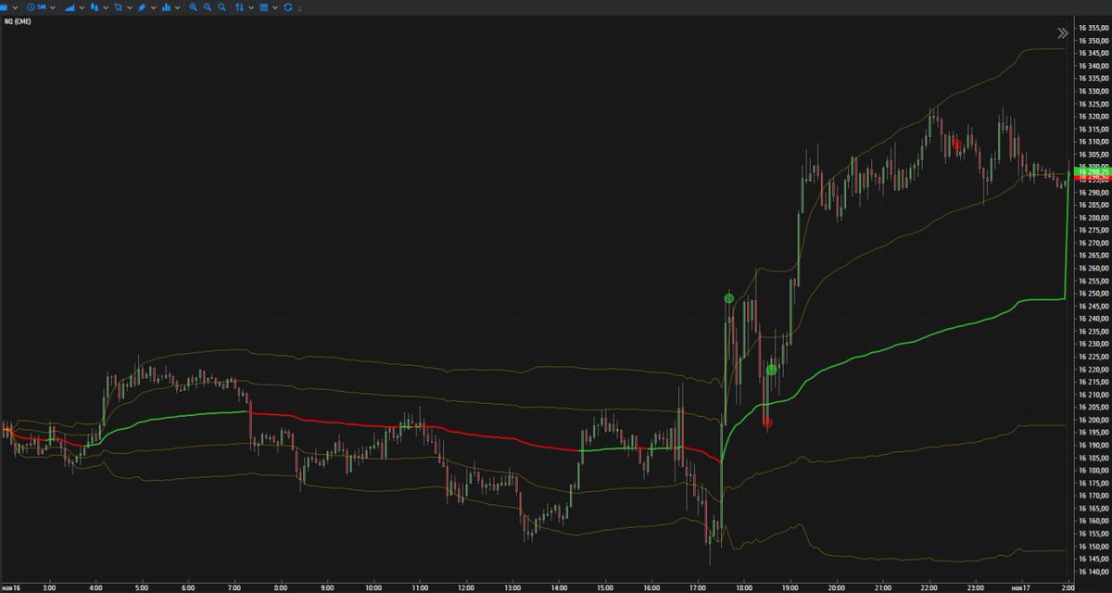Screen dimensions: 1112x593
Task: Click the refresh chart icon
Action: (x=288, y=6)
